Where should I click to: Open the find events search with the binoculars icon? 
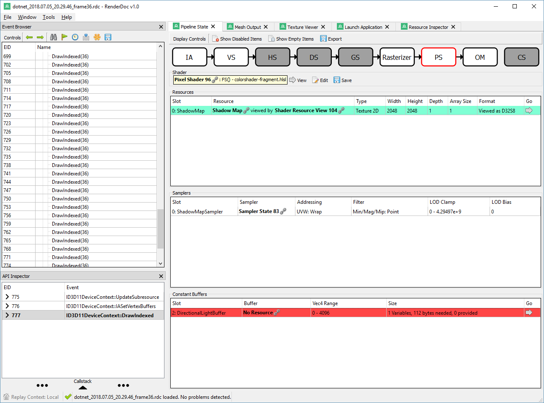tap(53, 37)
